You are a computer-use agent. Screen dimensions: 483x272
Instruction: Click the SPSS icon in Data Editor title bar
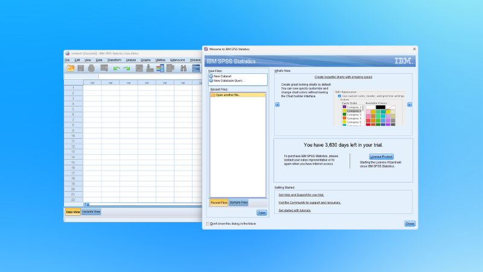(x=67, y=53)
